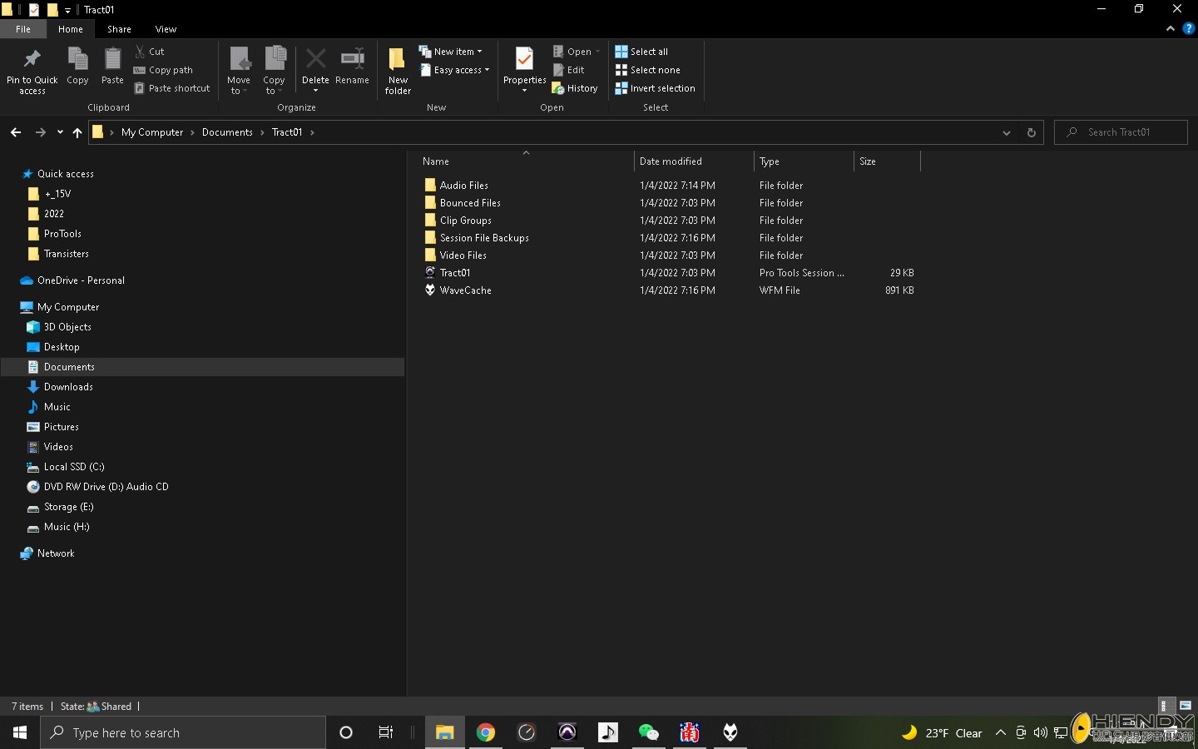This screenshot has width=1198, height=749.
Task: Open the Move to command
Action: [x=239, y=71]
